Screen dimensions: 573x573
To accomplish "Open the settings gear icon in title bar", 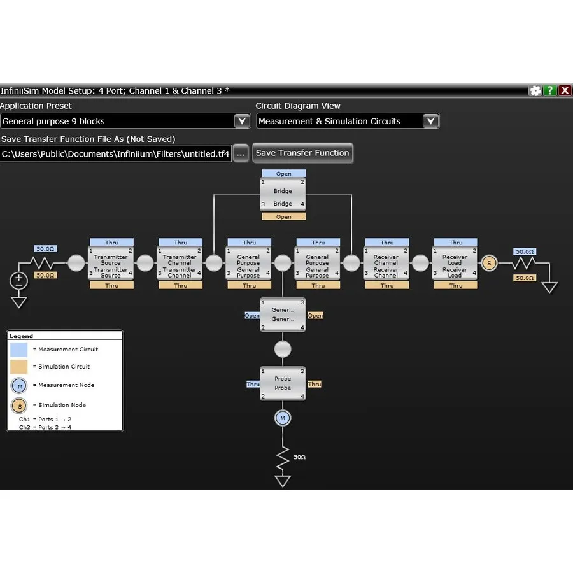I will pyautogui.click(x=535, y=90).
